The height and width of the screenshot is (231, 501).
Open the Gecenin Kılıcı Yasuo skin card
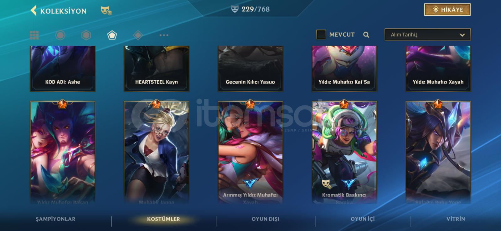(250, 69)
